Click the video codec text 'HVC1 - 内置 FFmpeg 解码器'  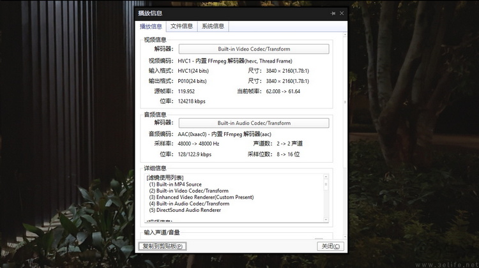pos(211,61)
